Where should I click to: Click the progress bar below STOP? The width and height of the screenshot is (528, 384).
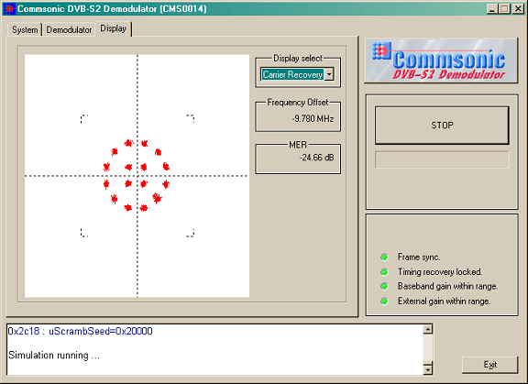click(442, 159)
